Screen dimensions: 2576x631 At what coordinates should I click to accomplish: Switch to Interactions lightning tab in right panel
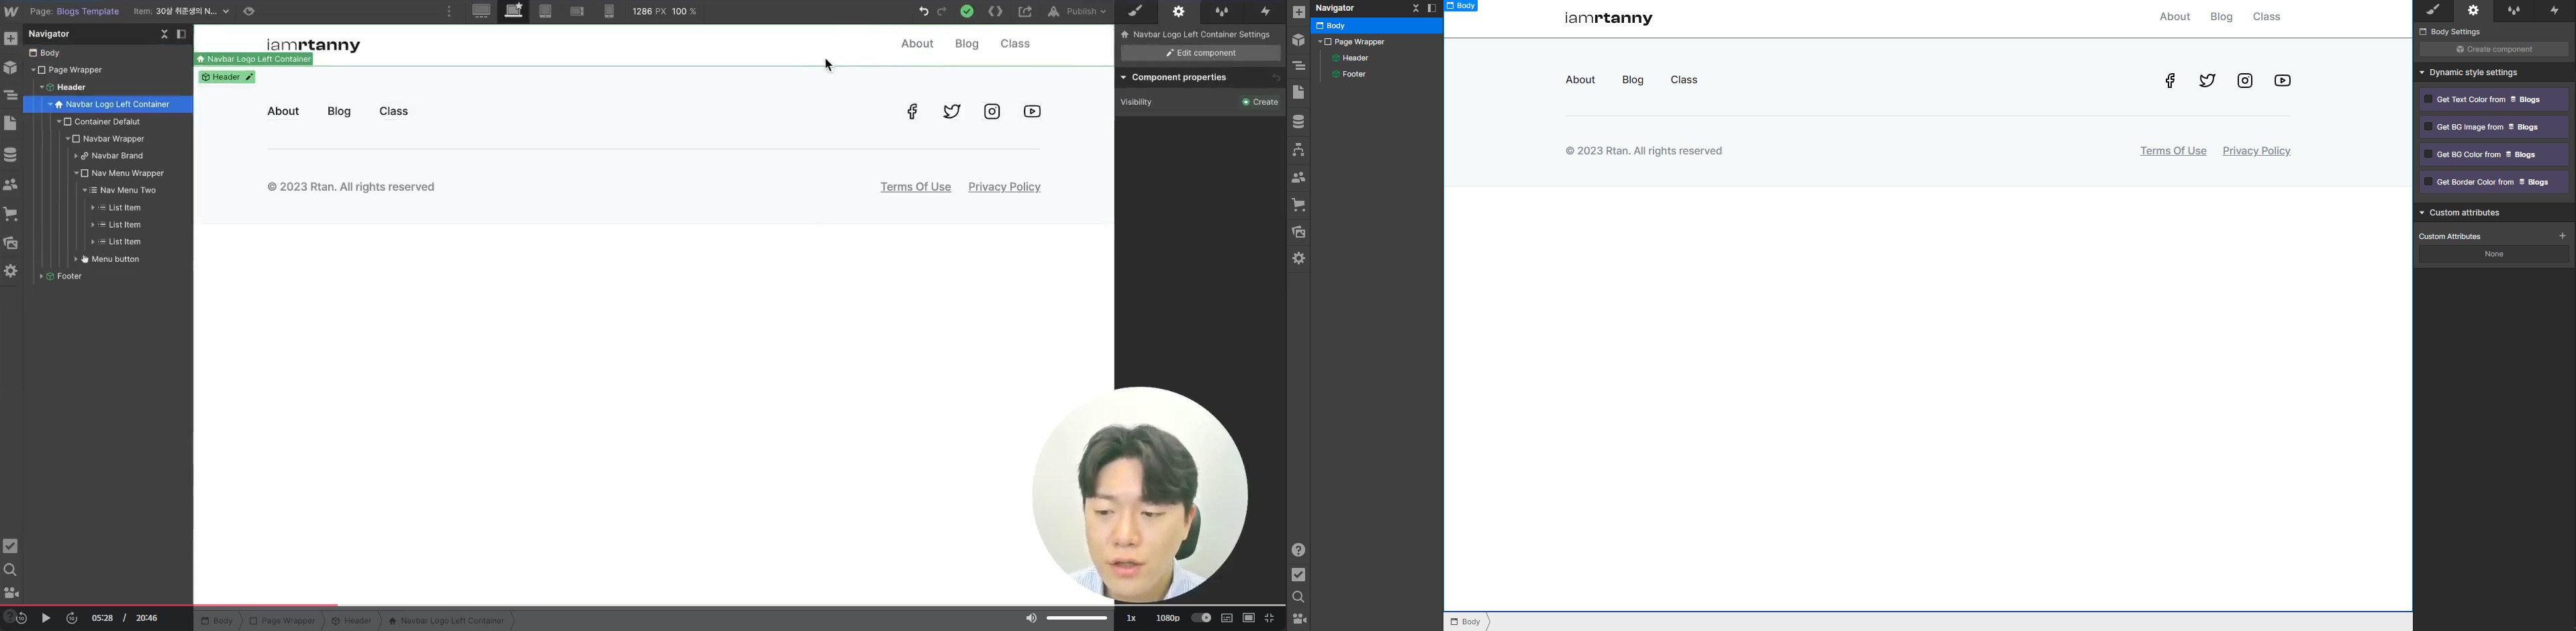coord(2554,11)
